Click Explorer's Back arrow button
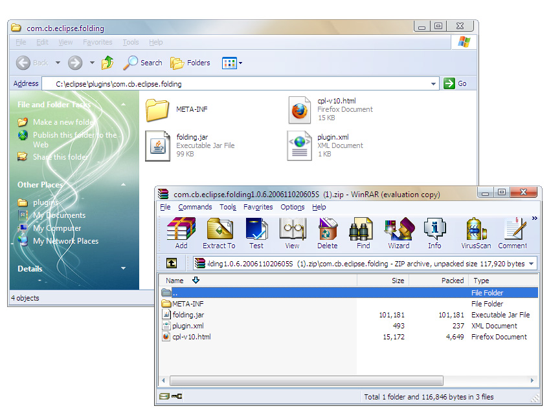 (x=23, y=63)
